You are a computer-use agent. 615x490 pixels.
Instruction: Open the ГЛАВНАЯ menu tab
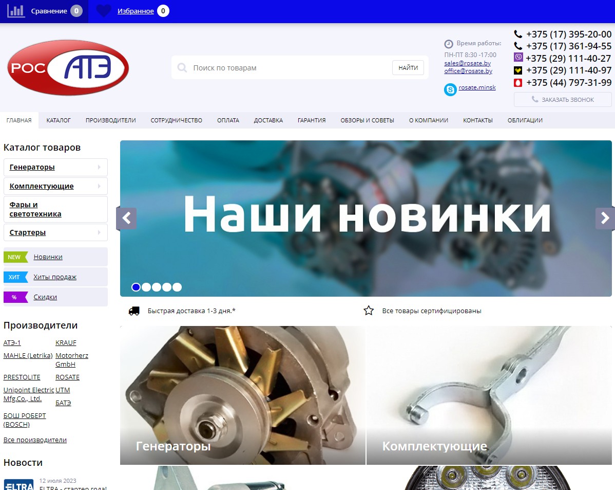19,120
